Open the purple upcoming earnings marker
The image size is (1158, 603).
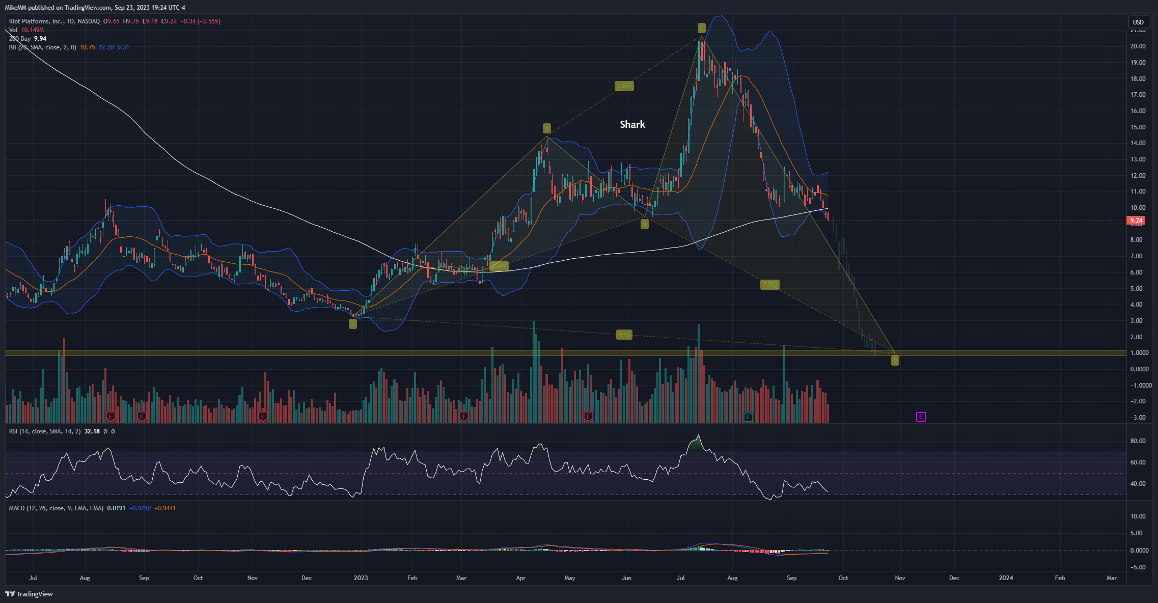coord(921,417)
